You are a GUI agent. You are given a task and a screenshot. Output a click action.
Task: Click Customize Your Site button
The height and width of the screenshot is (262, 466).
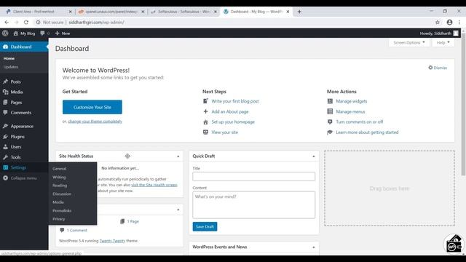92,107
